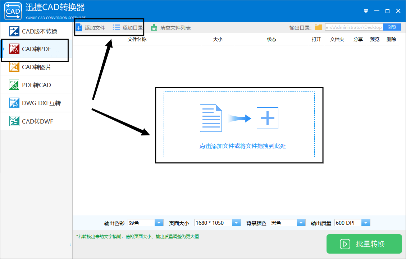This screenshot has width=406, height=259.
Task: Click the output directory path field
Action: [x=354, y=27]
